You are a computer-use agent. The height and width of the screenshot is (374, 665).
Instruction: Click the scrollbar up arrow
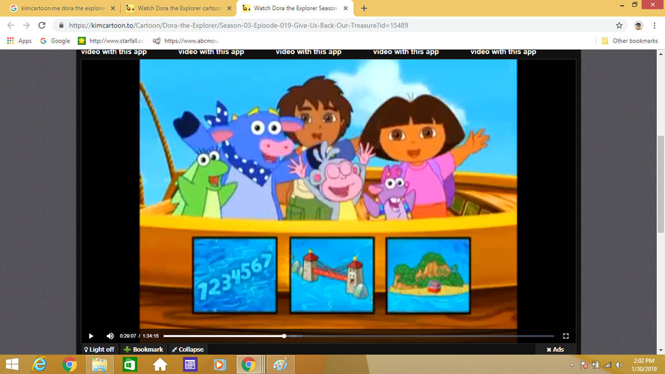point(661,54)
